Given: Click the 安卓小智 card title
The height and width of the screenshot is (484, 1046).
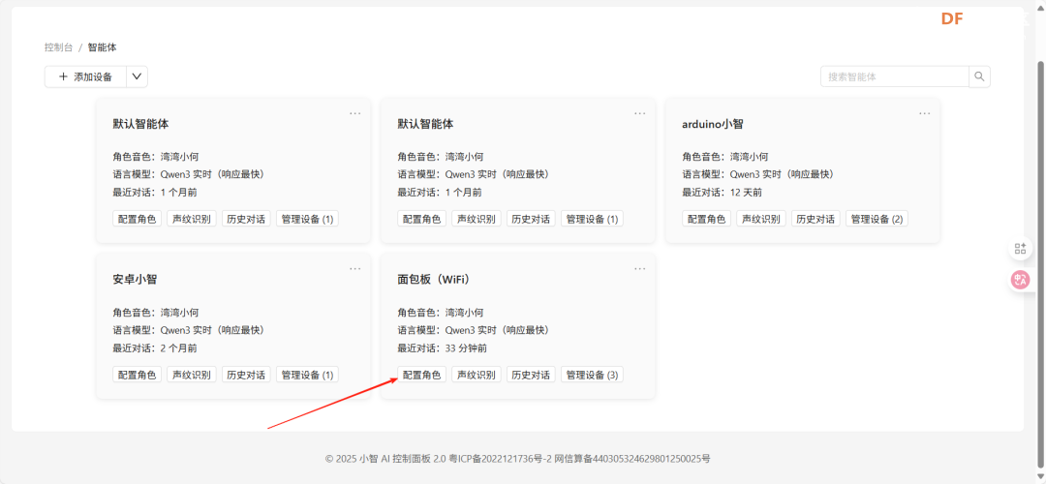Looking at the screenshot, I should 135,280.
